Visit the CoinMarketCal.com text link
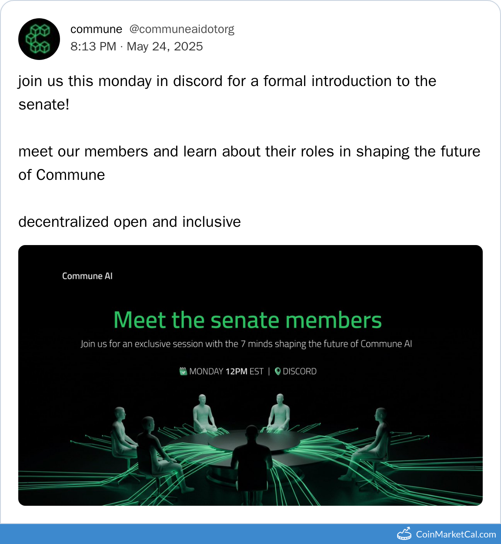Viewport: 501px width, 544px height. coord(456,534)
